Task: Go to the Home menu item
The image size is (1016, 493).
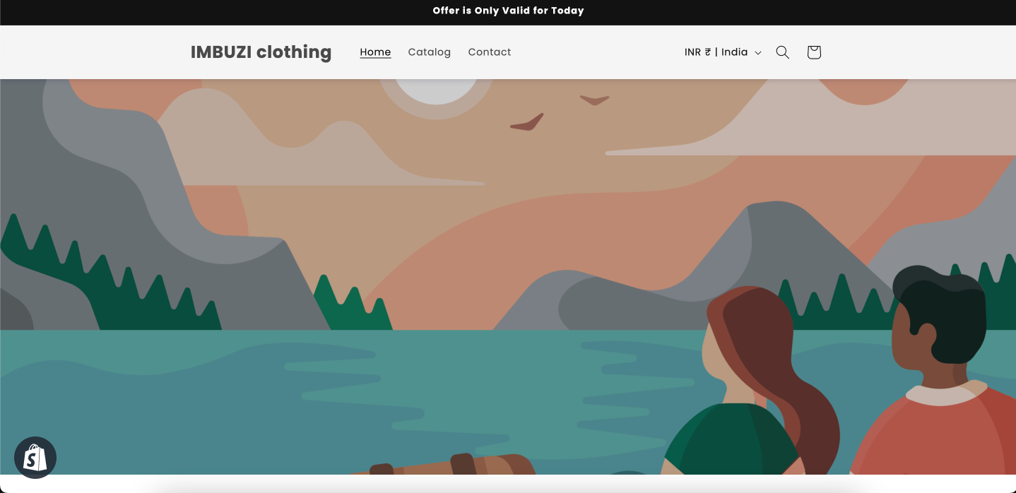Action: (375, 52)
